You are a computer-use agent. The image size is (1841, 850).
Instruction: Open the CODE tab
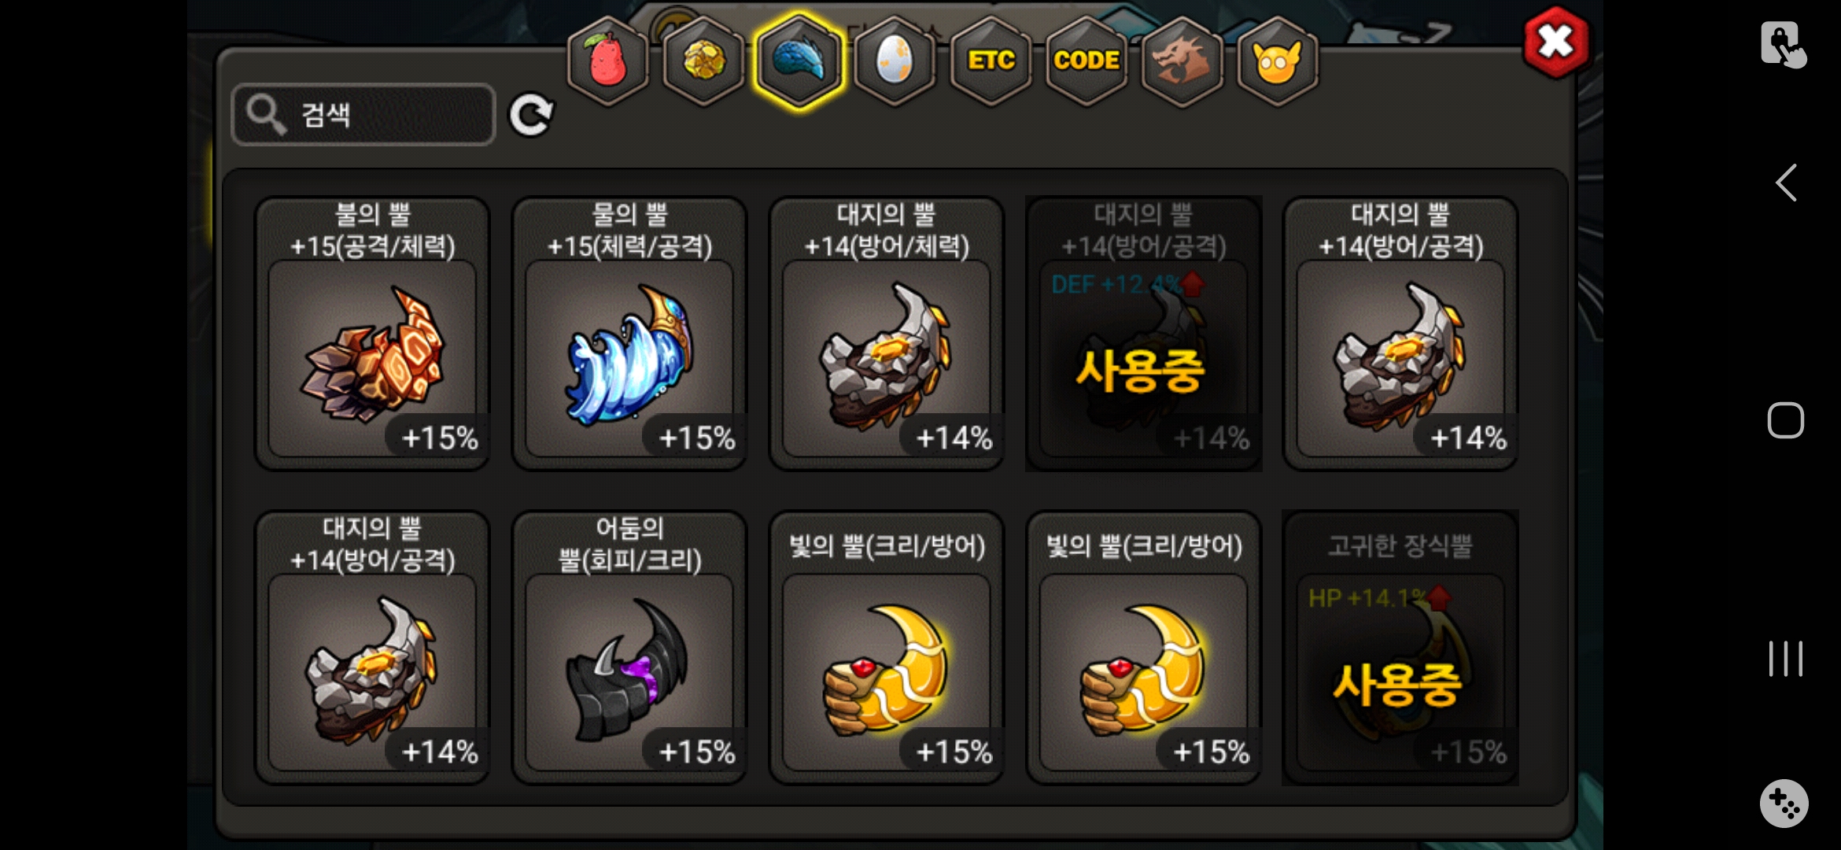(x=1087, y=61)
